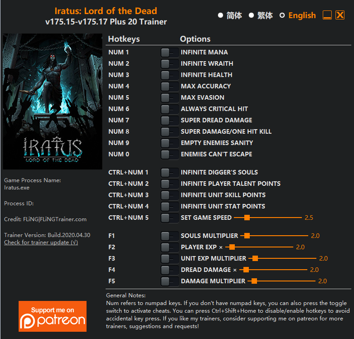Toggle Infinite Mana switch

(x=170, y=53)
